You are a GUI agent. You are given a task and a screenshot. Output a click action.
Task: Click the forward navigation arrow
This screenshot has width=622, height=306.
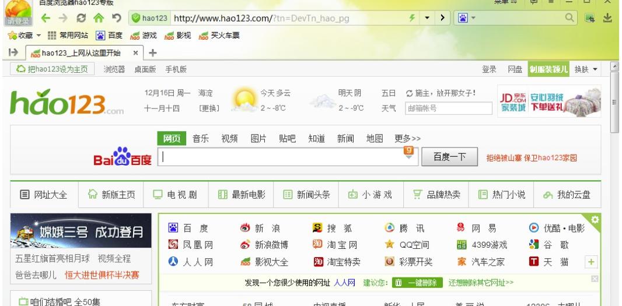pyautogui.click(x=62, y=18)
